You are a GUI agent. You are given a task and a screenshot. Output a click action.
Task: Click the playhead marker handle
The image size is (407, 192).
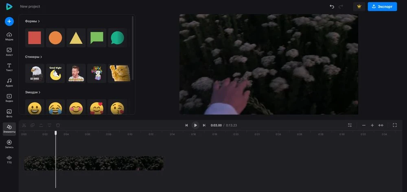coord(55,133)
